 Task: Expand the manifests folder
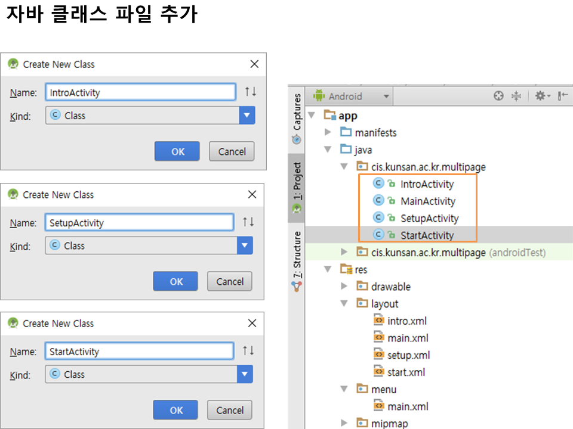coord(328,132)
